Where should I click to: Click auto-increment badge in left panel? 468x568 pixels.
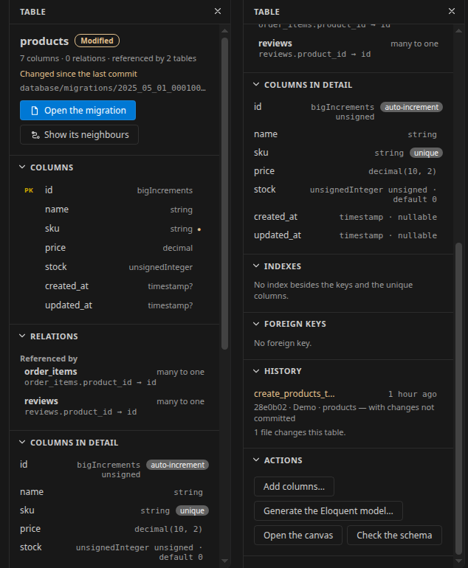178,465
